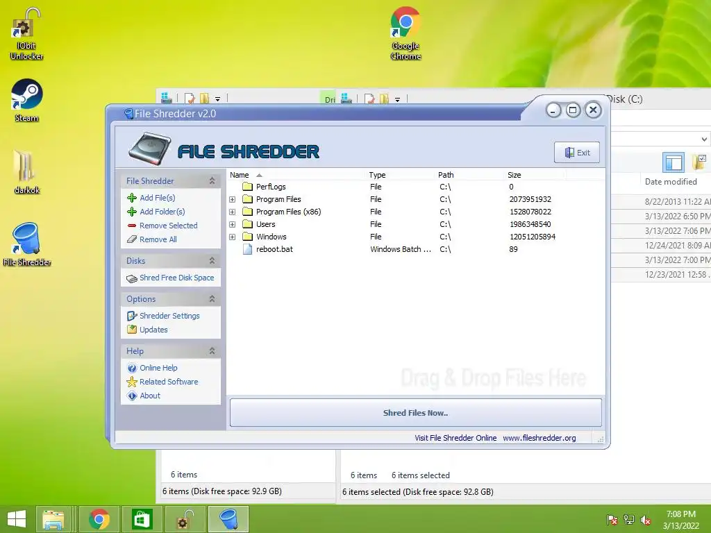The width and height of the screenshot is (711, 533).
Task: Click the network tray icon
Action: pos(629,520)
